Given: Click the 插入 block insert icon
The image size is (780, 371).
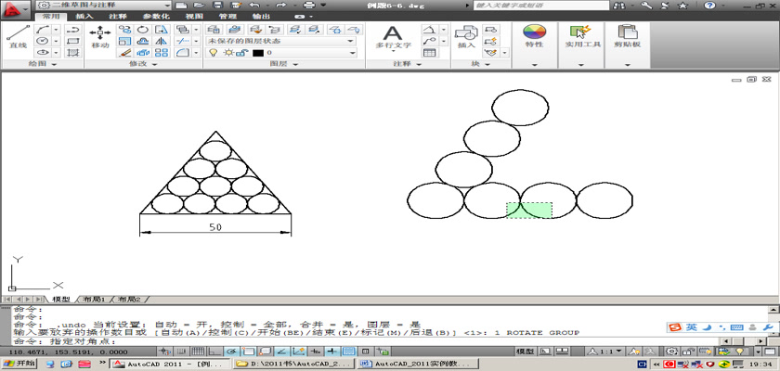Looking at the screenshot, I should point(465,37).
